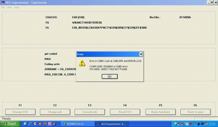The width and height of the screenshot is (218, 127).
Task: Click the battery tray icon
Action: click(x=199, y=124)
